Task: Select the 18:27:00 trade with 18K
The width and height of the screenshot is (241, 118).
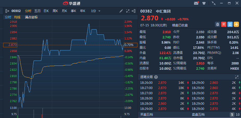Action: click(x=164, y=88)
